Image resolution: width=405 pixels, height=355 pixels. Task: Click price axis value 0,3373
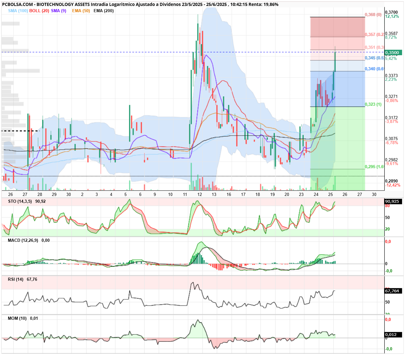392,75
